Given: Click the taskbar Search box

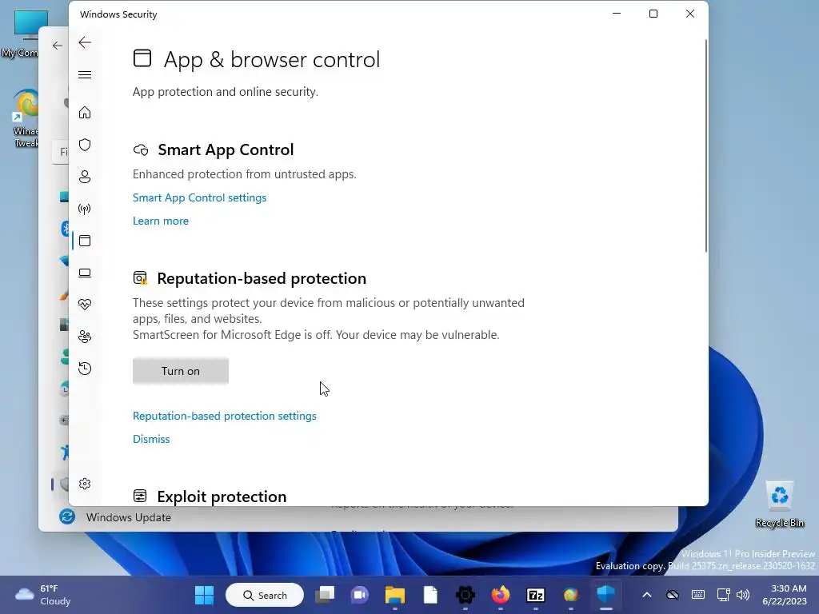Looking at the screenshot, I should click(265, 595).
